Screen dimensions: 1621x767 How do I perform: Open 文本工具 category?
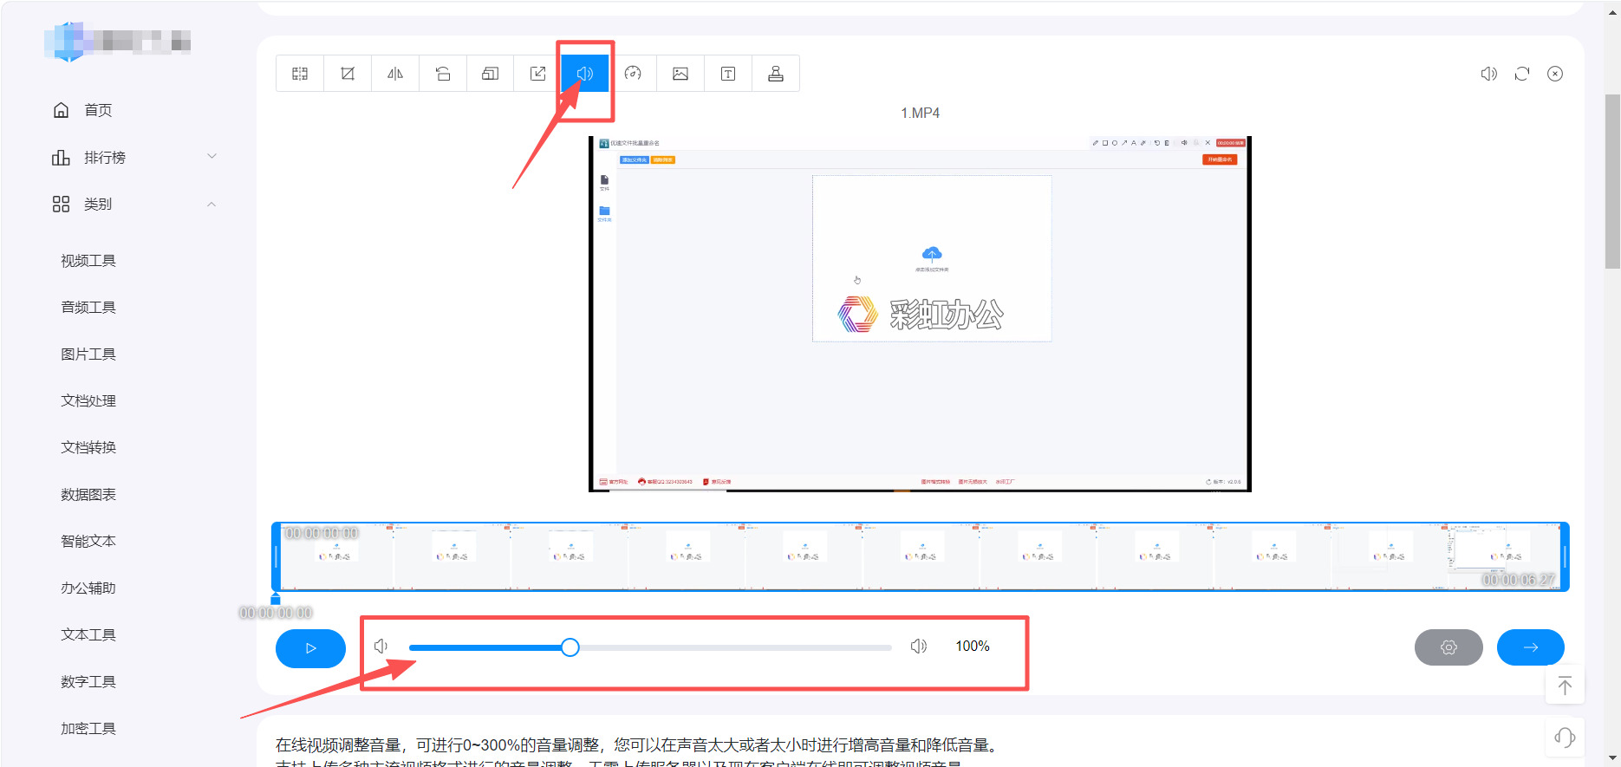point(88,635)
